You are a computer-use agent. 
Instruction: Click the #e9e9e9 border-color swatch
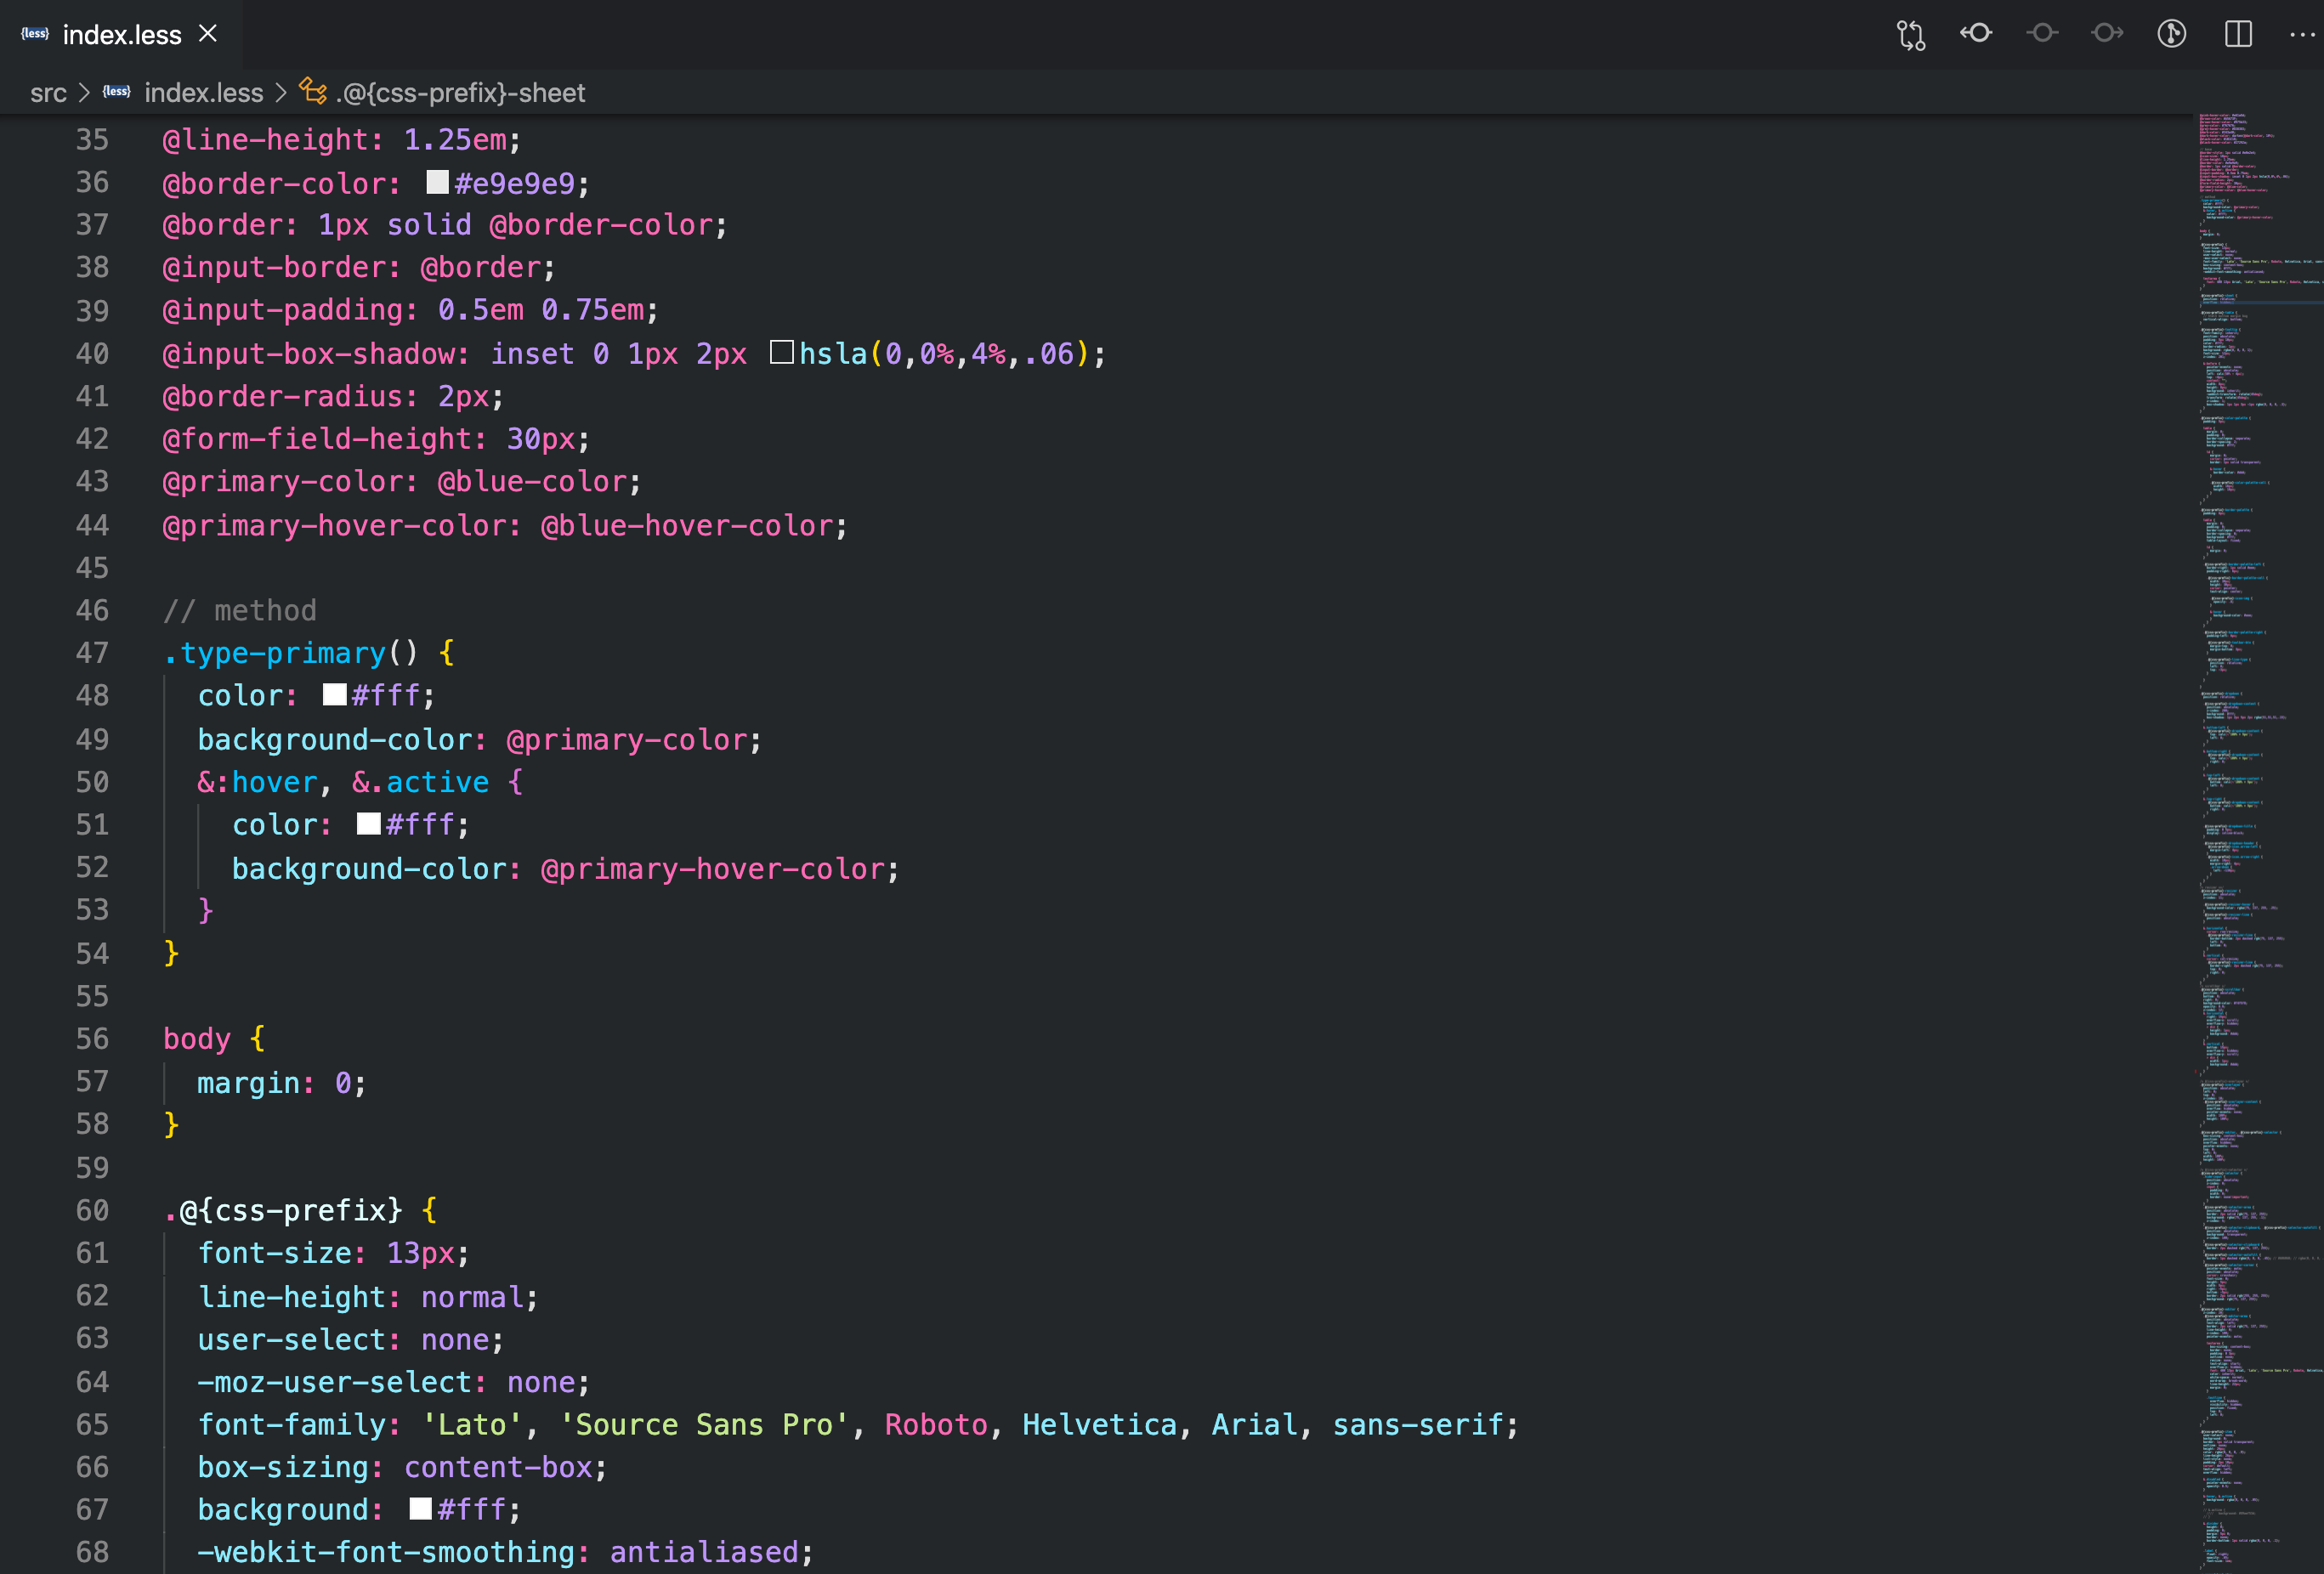437,182
